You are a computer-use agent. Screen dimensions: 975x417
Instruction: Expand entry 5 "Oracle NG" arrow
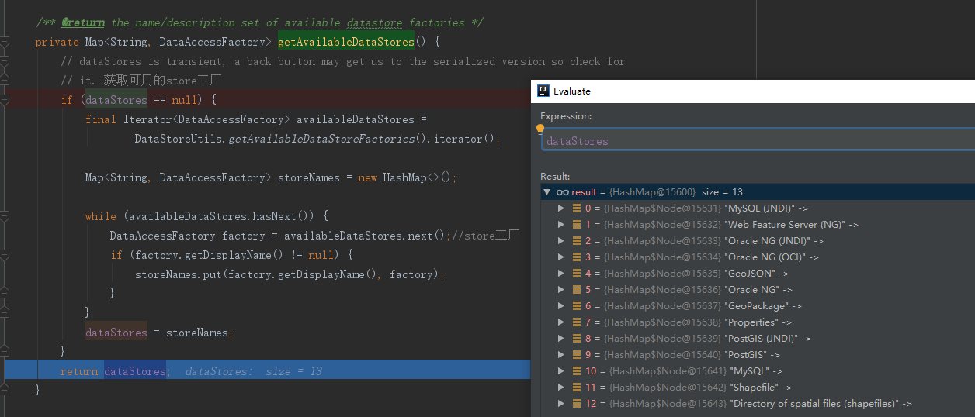point(561,289)
